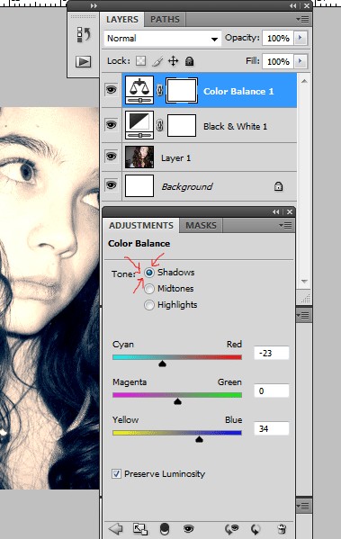The height and width of the screenshot is (539, 341).
Task: Toggle lock position move icon
Action: [x=174, y=61]
